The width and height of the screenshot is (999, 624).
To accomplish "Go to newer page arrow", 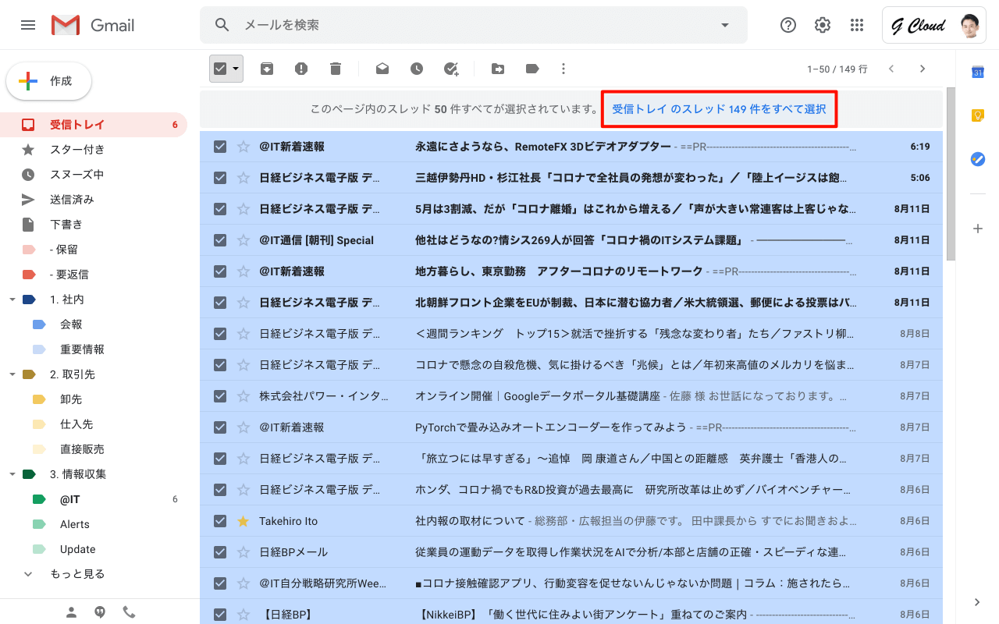I will pyautogui.click(x=891, y=69).
